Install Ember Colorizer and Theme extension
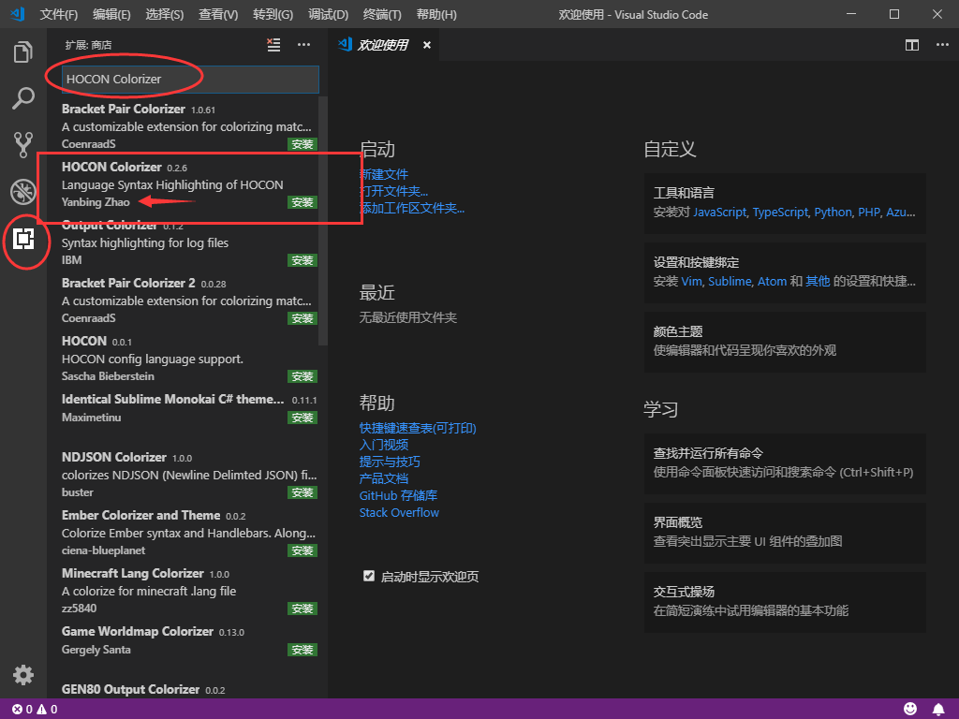959x719 pixels. (302, 550)
